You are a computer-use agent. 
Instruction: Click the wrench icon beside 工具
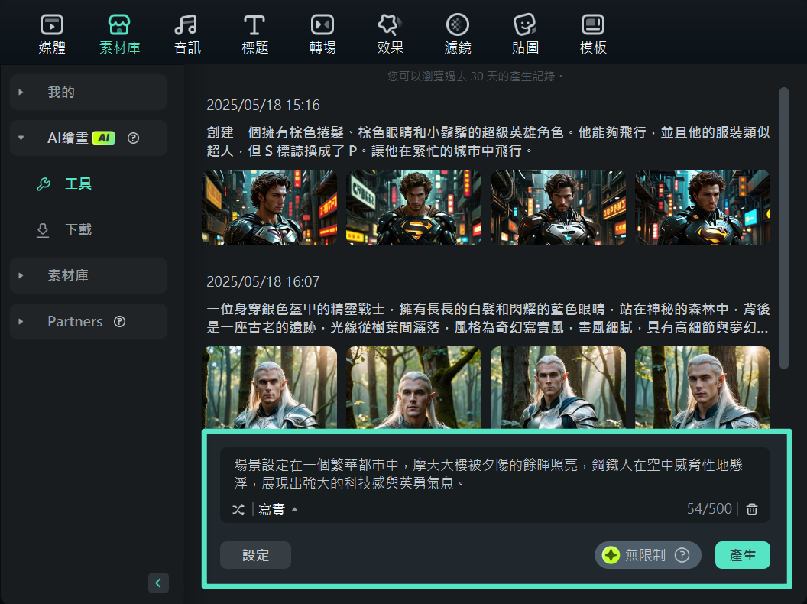pos(44,183)
